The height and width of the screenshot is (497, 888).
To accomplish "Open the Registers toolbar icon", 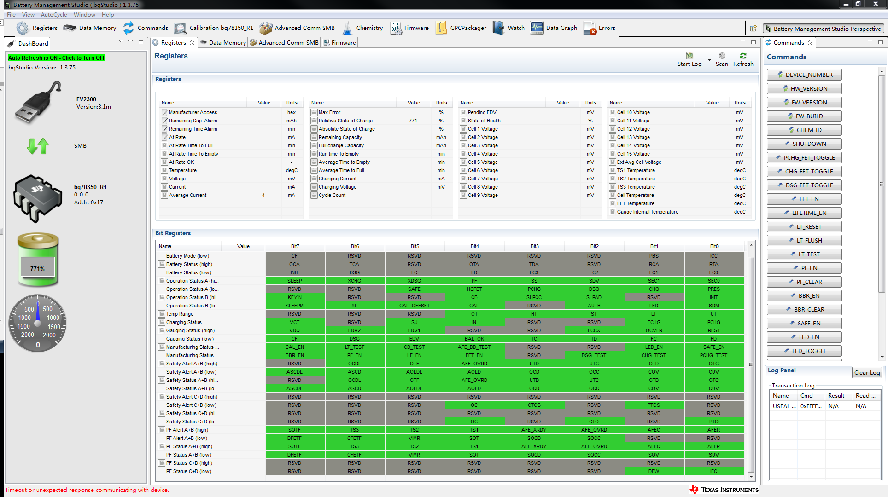I will coord(23,28).
